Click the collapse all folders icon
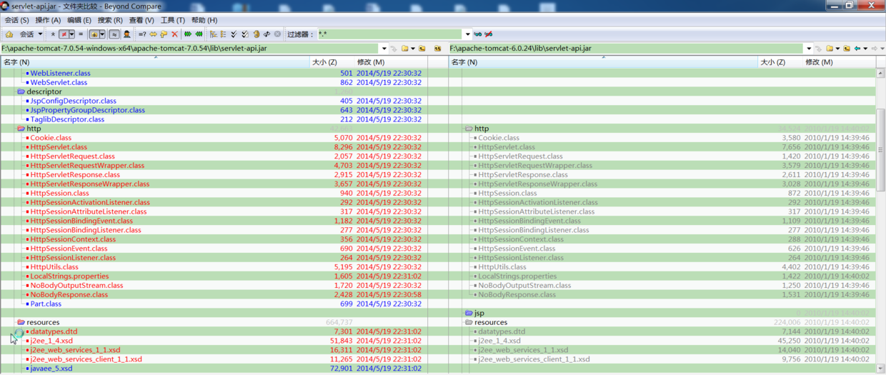Viewport: 886px width, 375px height. pos(223,34)
